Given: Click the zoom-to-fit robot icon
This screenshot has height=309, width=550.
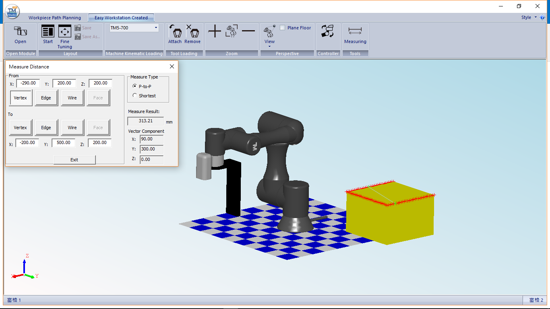Looking at the screenshot, I should tap(232, 31).
